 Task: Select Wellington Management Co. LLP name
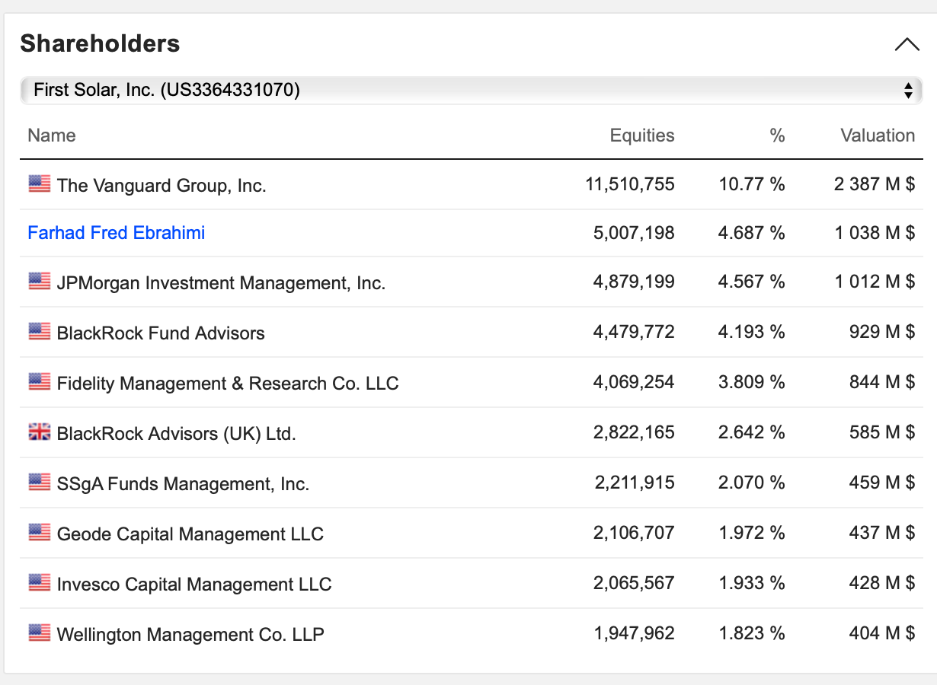click(x=190, y=635)
